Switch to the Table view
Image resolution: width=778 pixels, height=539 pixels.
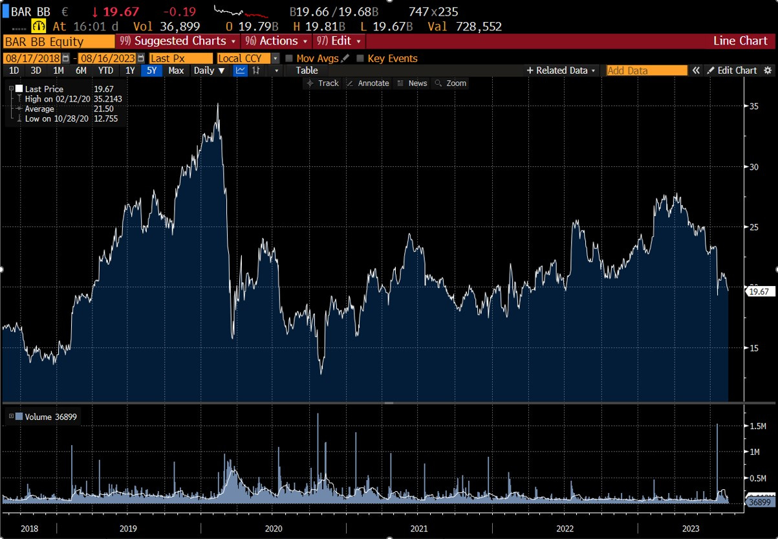point(307,71)
